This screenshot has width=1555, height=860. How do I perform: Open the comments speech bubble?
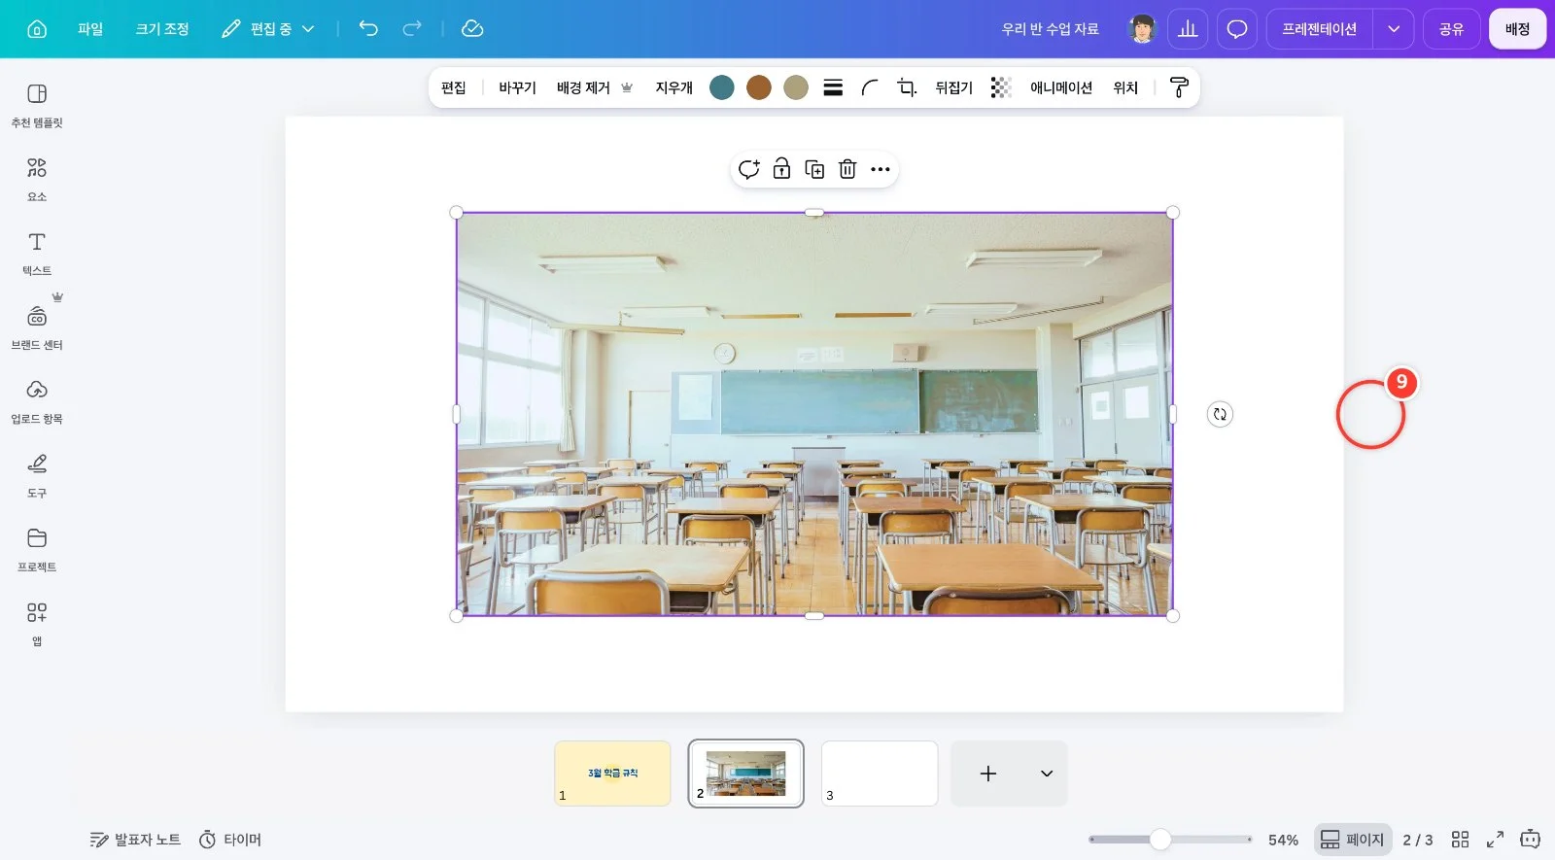click(1237, 29)
